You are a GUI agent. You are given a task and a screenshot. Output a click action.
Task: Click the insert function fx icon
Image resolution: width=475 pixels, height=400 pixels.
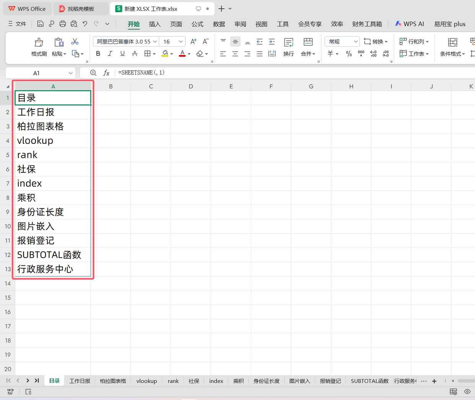coord(106,73)
